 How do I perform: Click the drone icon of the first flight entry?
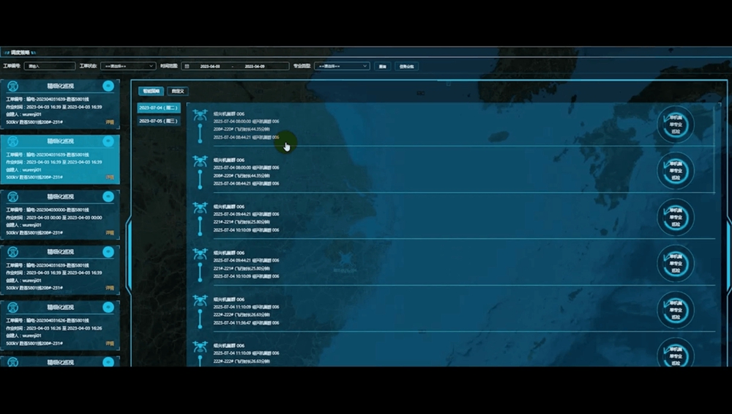(200, 115)
